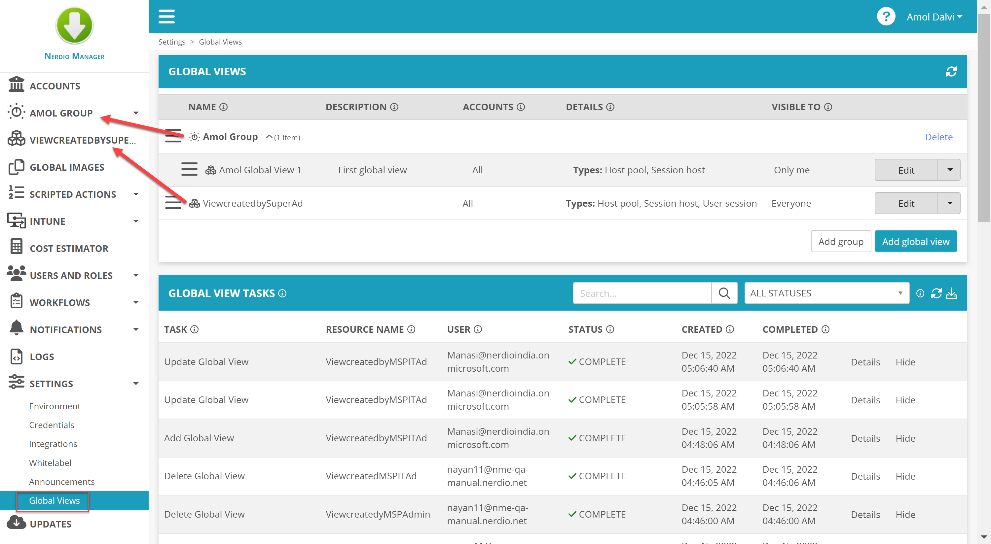The height and width of the screenshot is (544, 991).
Task: Click info icon next to VISIBLE TO
Action: pyautogui.click(x=828, y=107)
